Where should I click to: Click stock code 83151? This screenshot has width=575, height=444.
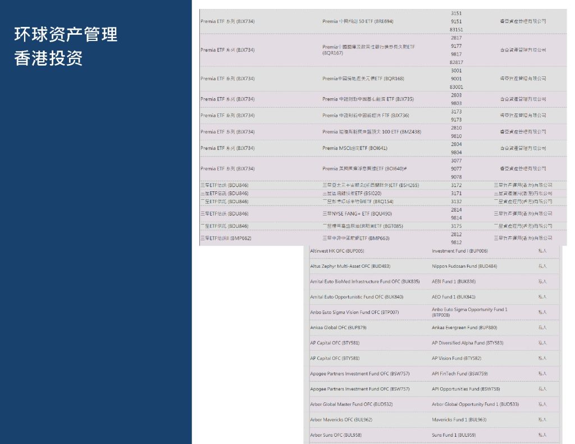(456, 29)
